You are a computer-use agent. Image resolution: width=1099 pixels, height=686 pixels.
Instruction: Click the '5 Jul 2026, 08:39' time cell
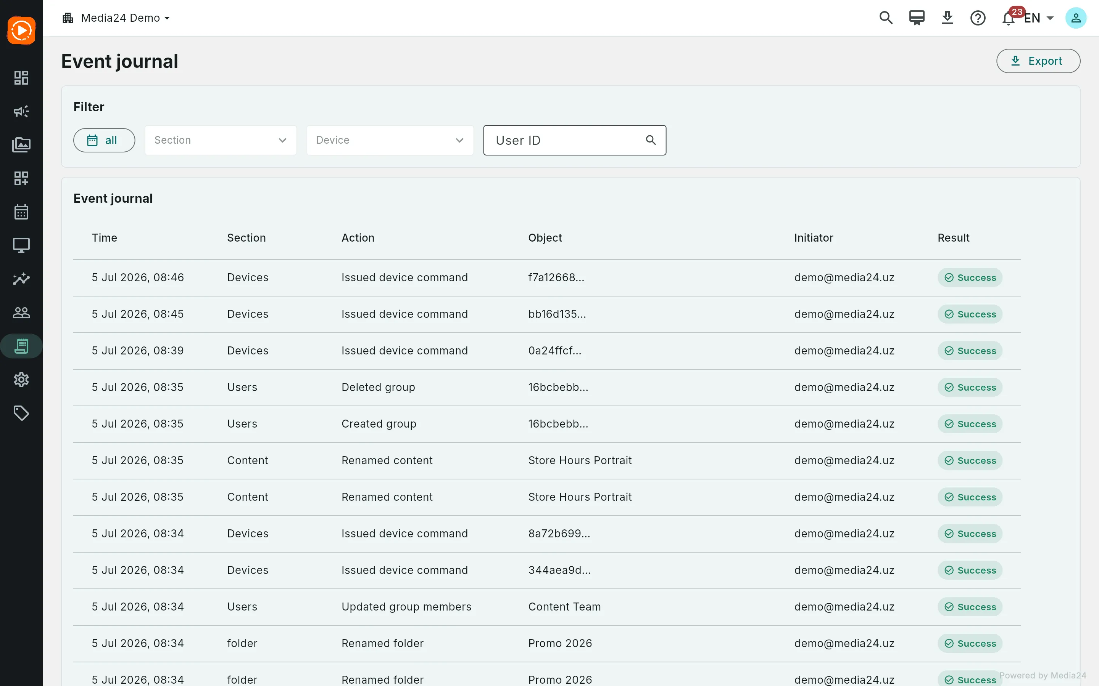point(138,351)
